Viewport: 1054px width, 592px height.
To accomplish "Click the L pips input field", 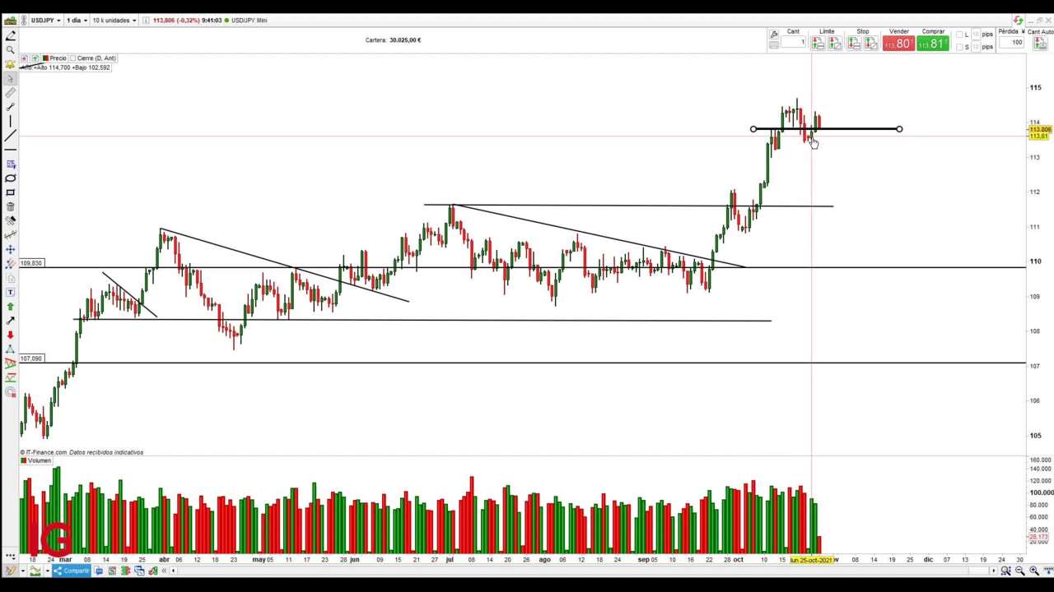I will point(977,35).
